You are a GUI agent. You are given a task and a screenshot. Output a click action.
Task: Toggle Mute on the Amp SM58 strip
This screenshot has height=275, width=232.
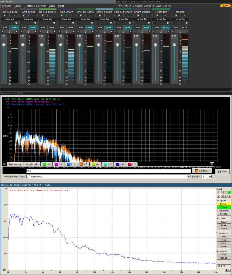point(33,27)
